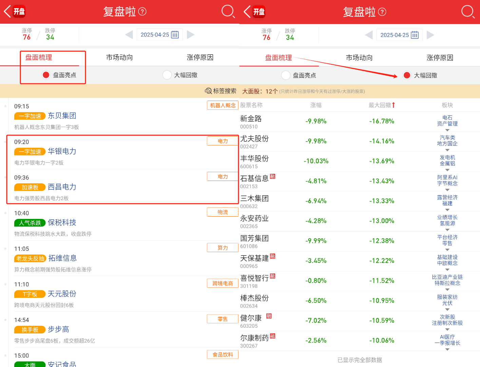The image size is (480, 367).
Task: Switch to 盘面梳理 tab in left panel
Action: pyautogui.click(x=39, y=57)
